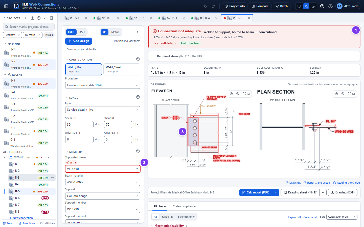Click the add new project plus icon
Viewport: 364px width, 227px height.
coord(26,18)
